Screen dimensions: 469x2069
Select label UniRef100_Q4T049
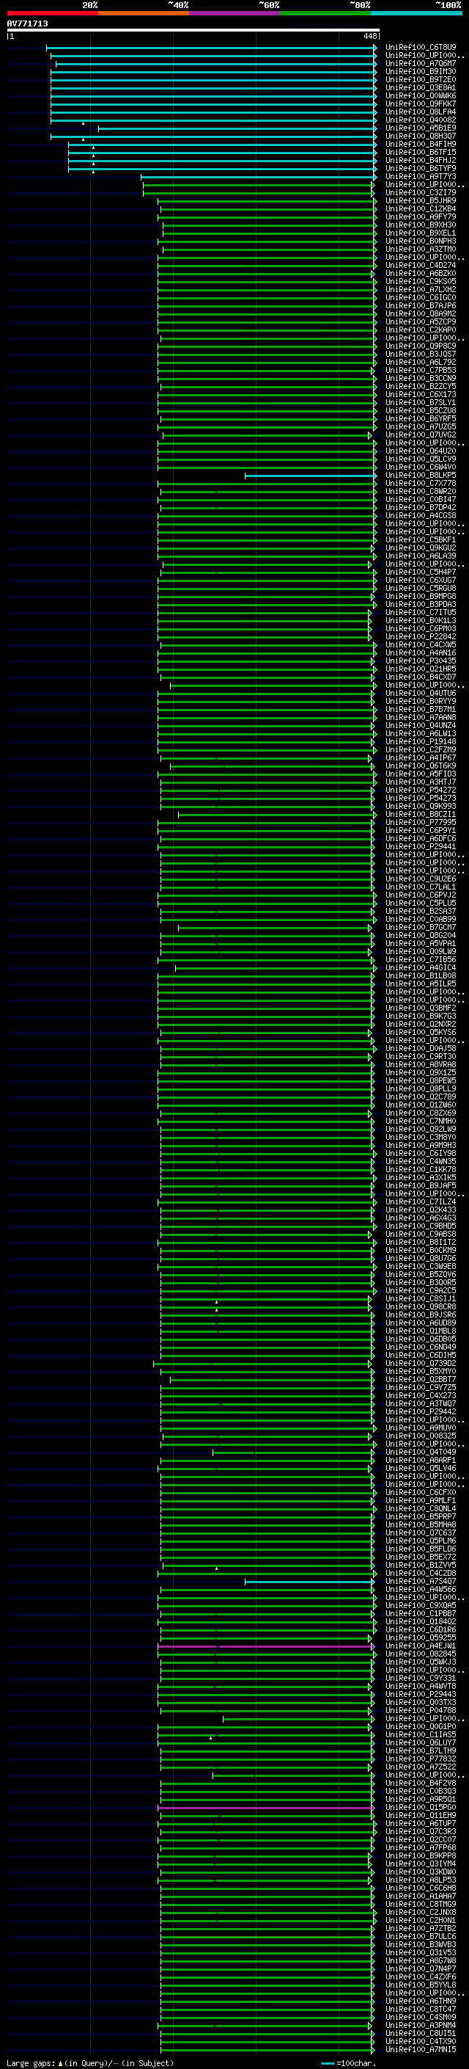[420, 1452]
